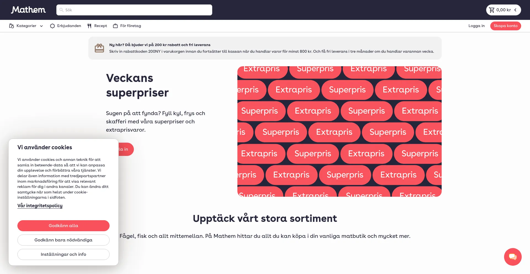Click the Mathem logo
Screen dimensions: 530x274
click(28, 10)
